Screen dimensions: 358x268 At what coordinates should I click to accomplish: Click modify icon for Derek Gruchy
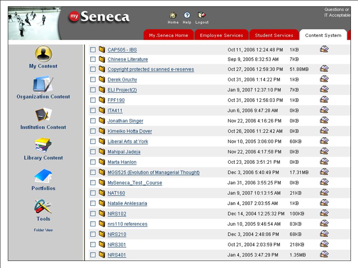click(x=324, y=79)
